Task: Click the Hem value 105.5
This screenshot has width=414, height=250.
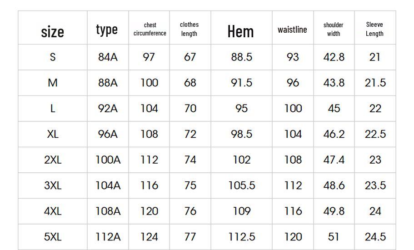Action: pyautogui.click(x=242, y=185)
